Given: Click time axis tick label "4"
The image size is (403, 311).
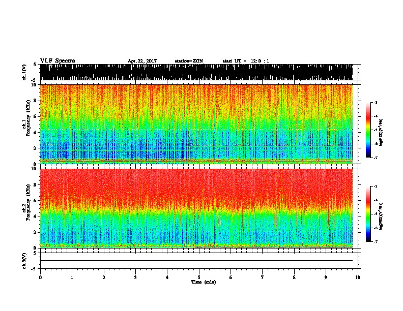Looking at the screenshot, I should click(x=167, y=277).
